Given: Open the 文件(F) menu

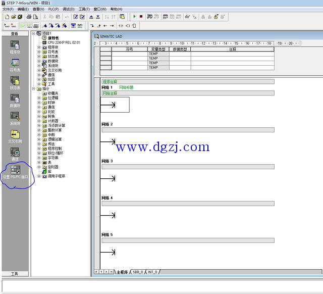Looking at the screenshot, I should click(8, 9).
